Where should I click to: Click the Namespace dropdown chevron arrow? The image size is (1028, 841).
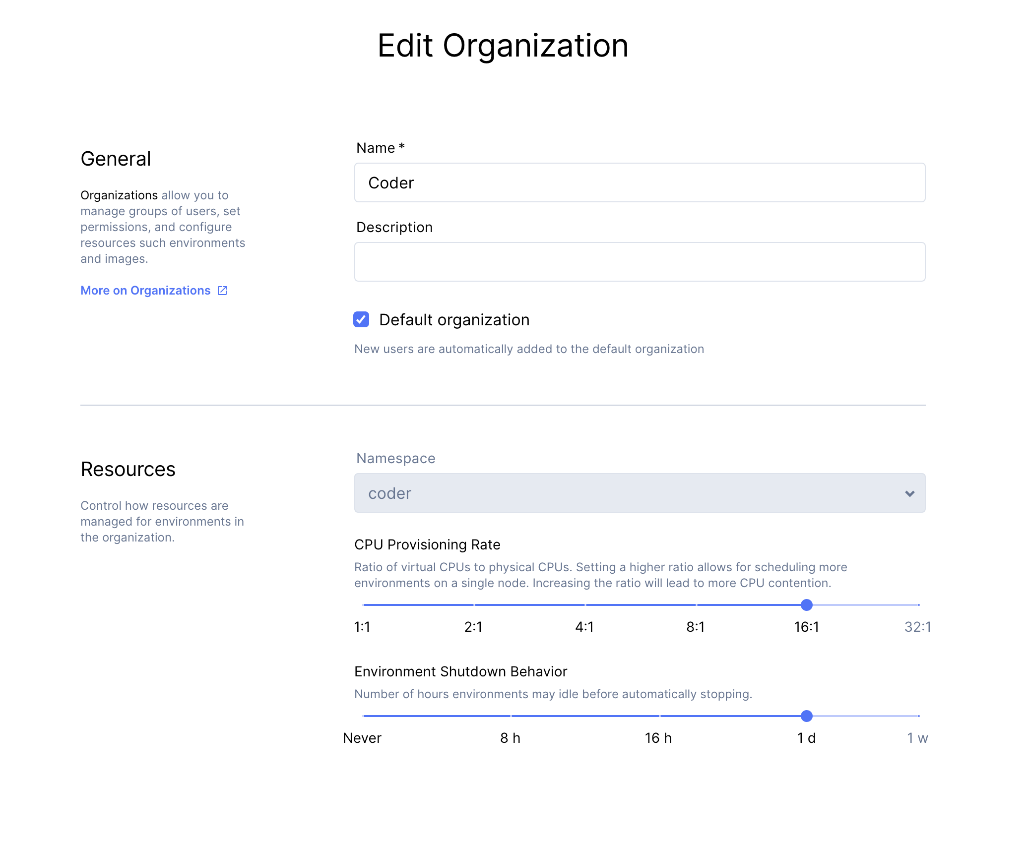click(x=909, y=493)
